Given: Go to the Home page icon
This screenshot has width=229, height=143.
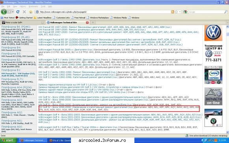Looking at the screenshot, I should [31, 12].
